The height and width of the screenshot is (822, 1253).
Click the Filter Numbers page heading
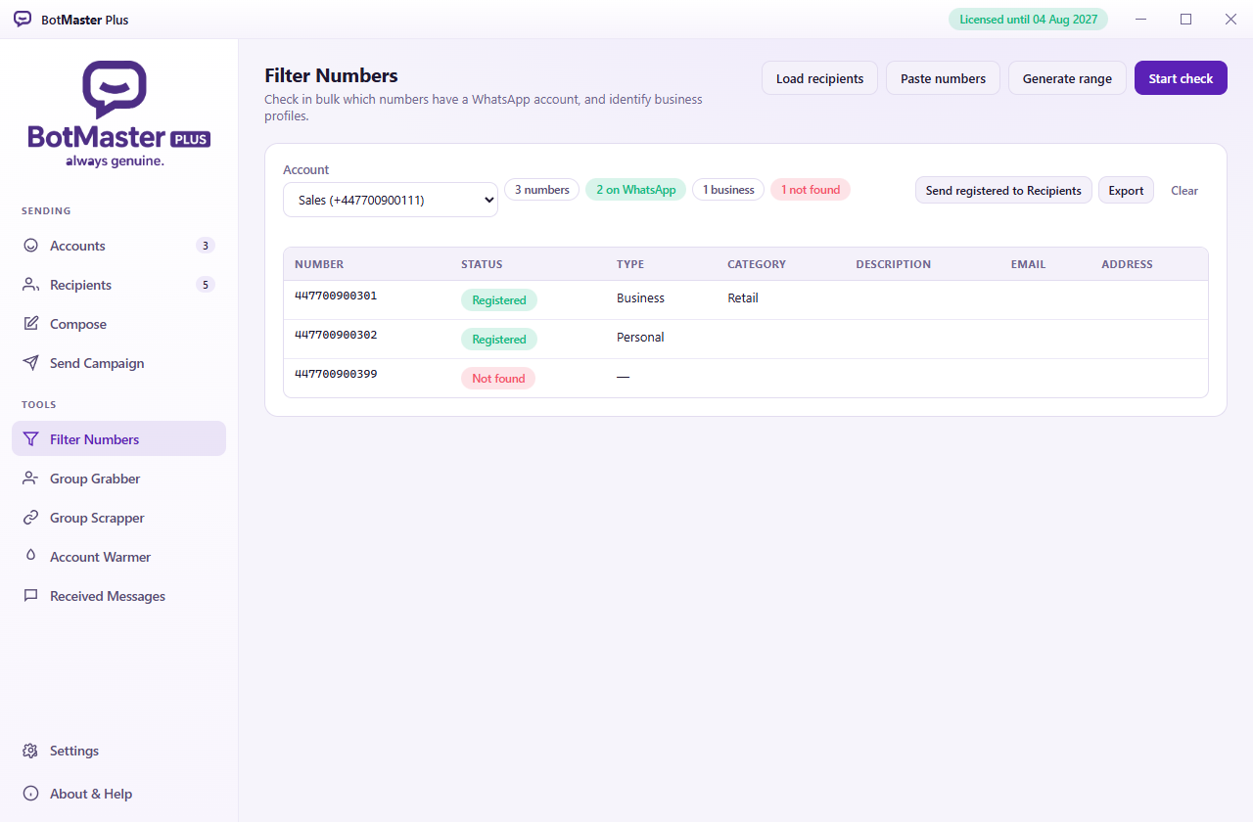pyautogui.click(x=331, y=75)
